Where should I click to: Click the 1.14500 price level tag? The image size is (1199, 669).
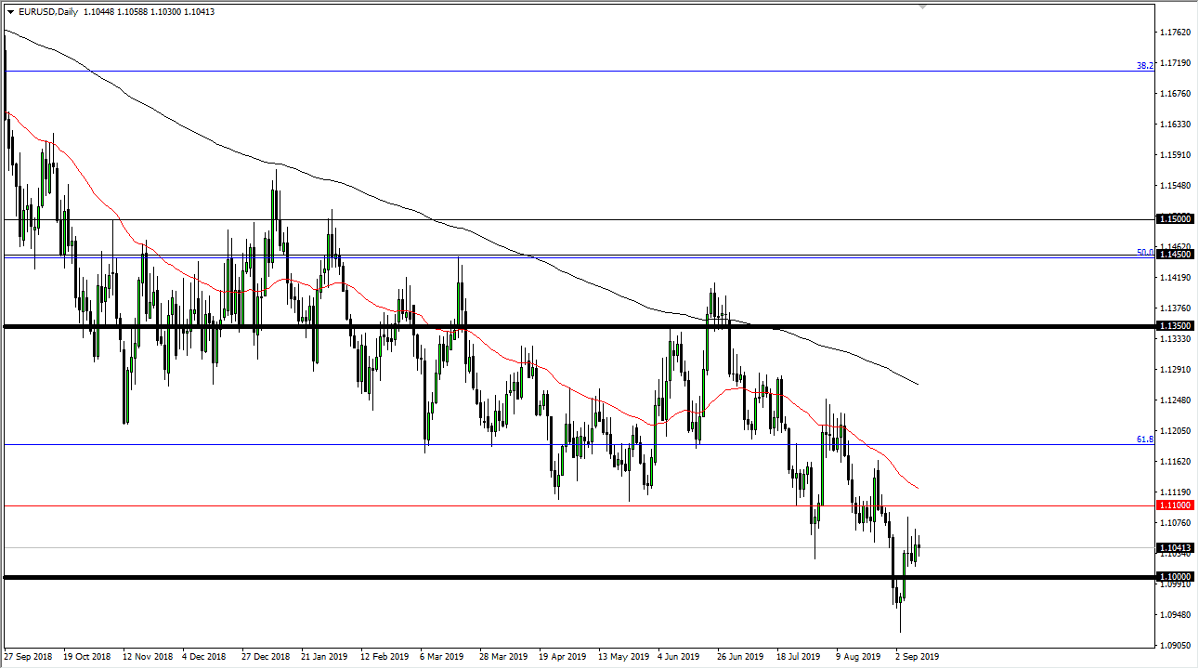tap(1175, 256)
